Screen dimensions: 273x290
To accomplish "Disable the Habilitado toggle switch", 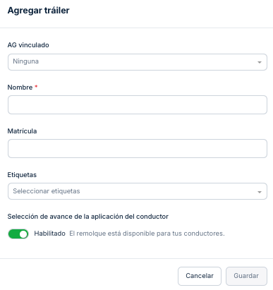I will click(x=18, y=234).
